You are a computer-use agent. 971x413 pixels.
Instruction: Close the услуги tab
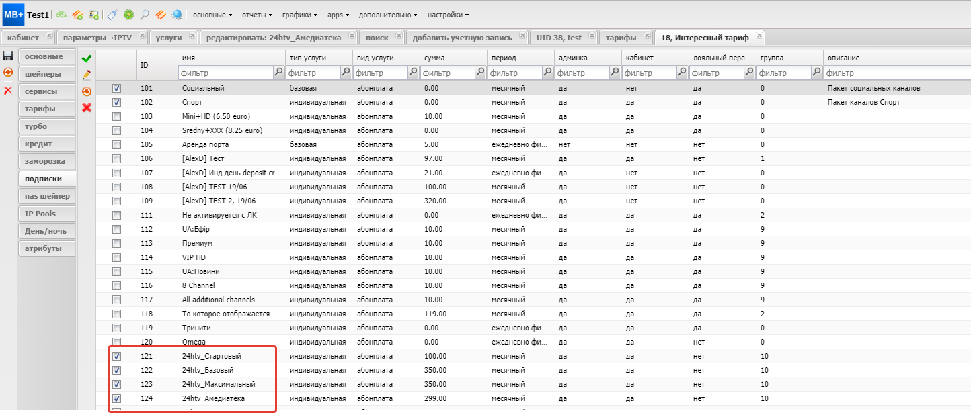193,36
